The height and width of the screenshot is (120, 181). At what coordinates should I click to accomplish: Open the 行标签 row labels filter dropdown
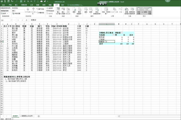pos(114,35)
